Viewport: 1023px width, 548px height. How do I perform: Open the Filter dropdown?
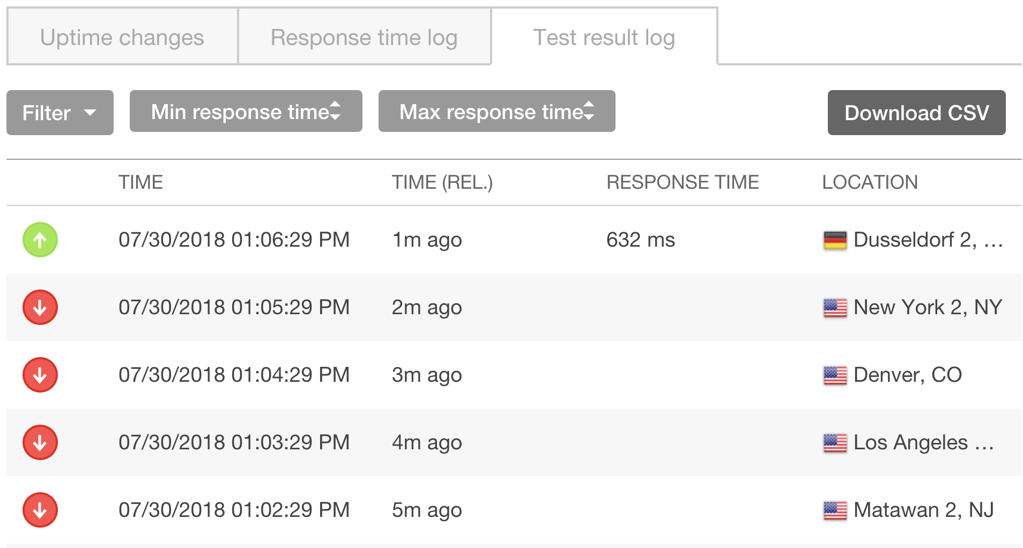pyautogui.click(x=60, y=113)
